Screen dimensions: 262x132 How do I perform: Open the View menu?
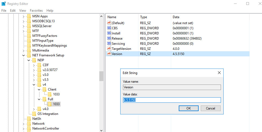pos(23,11)
